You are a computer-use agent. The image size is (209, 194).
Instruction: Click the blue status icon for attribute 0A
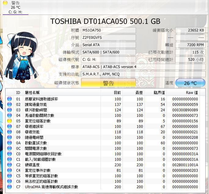click(x=9, y=143)
